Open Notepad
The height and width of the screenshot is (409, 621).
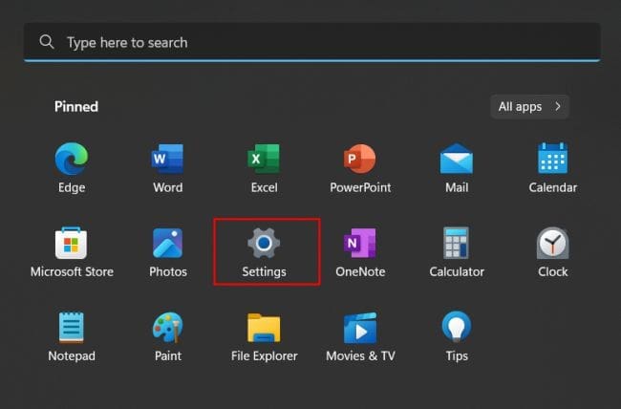pos(72,328)
